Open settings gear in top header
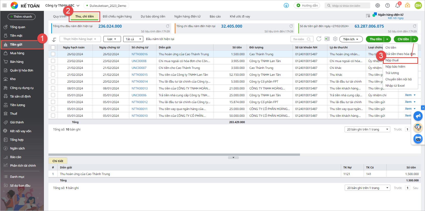The width and height of the screenshot is (425, 211). [x=378, y=5]
